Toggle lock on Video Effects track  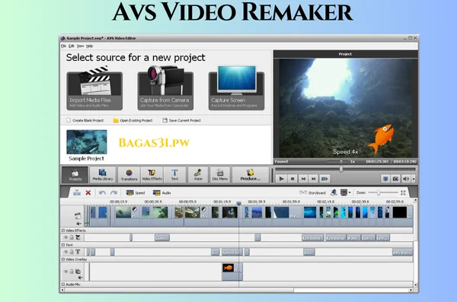coord(72,237)
